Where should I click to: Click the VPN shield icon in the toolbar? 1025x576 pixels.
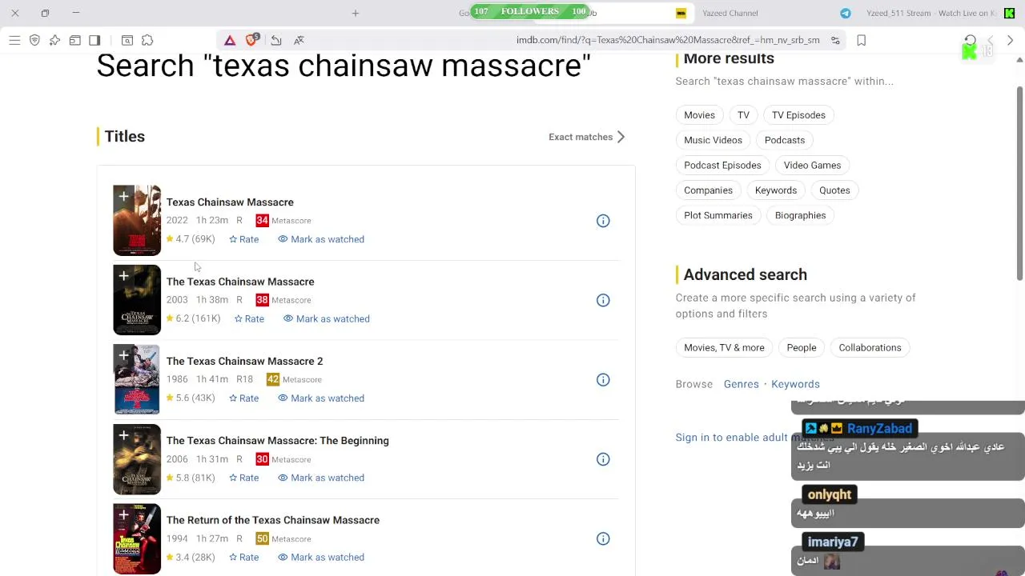click(x=34, y=40)
